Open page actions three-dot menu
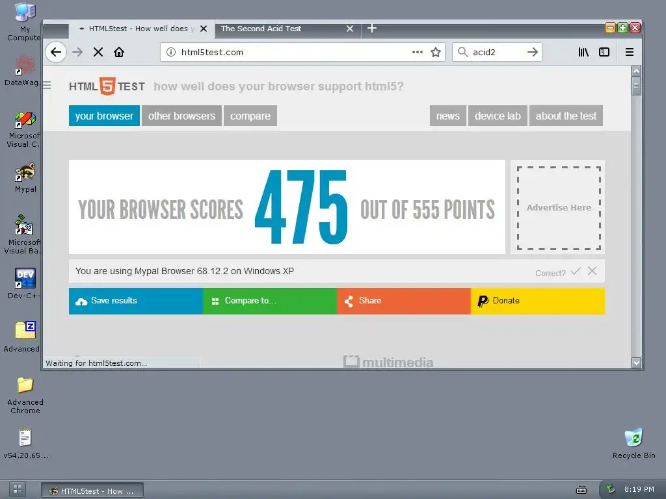The image size is (666, 499). 417,52
